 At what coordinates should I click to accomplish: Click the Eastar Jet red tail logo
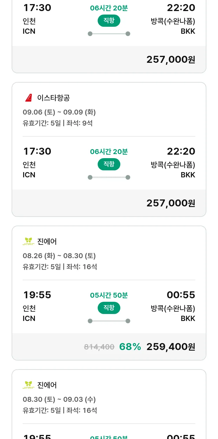click(28, 98)
